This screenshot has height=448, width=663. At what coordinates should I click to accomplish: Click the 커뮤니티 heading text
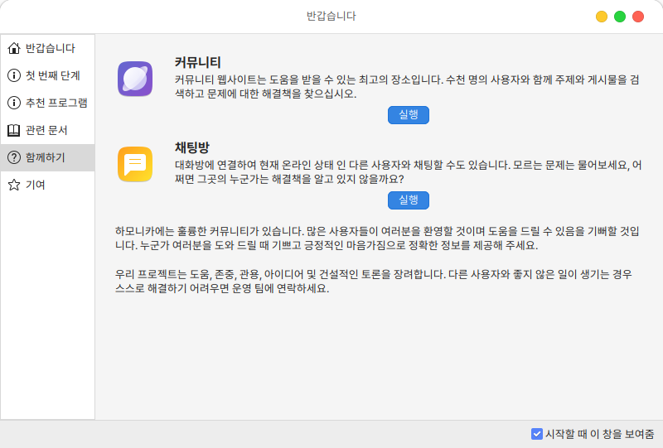click(x=198, y=63)
